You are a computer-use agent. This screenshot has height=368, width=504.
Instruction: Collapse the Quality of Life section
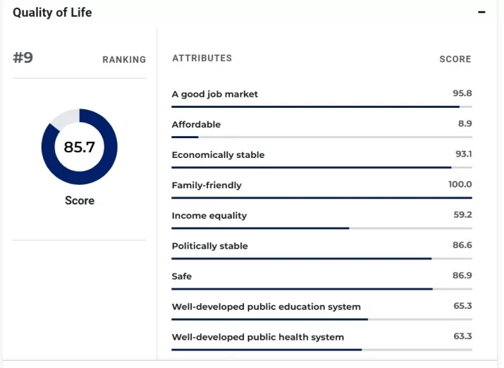pos(482,13)
